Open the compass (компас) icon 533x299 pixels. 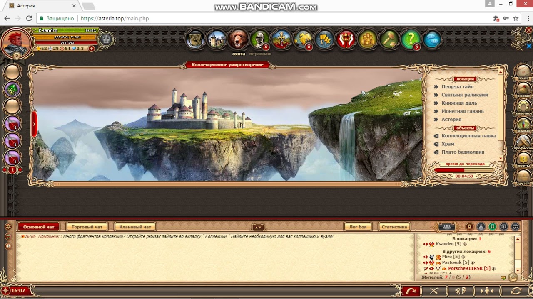523,124
